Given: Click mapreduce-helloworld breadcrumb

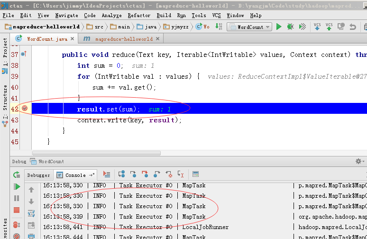Looking at the screenshot, I should coord(43,27).
